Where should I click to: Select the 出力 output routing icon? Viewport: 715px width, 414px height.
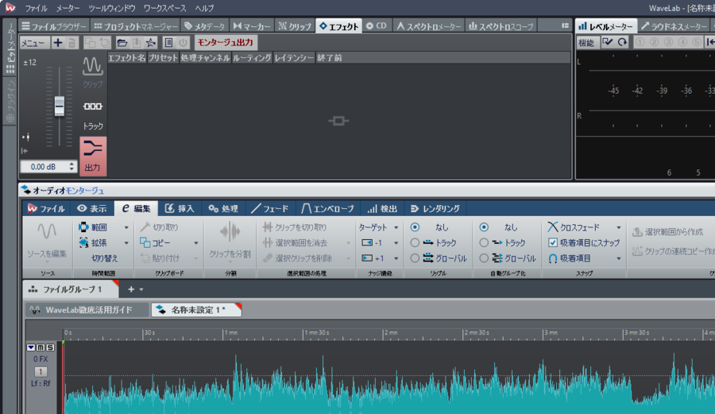coord(93,156)
